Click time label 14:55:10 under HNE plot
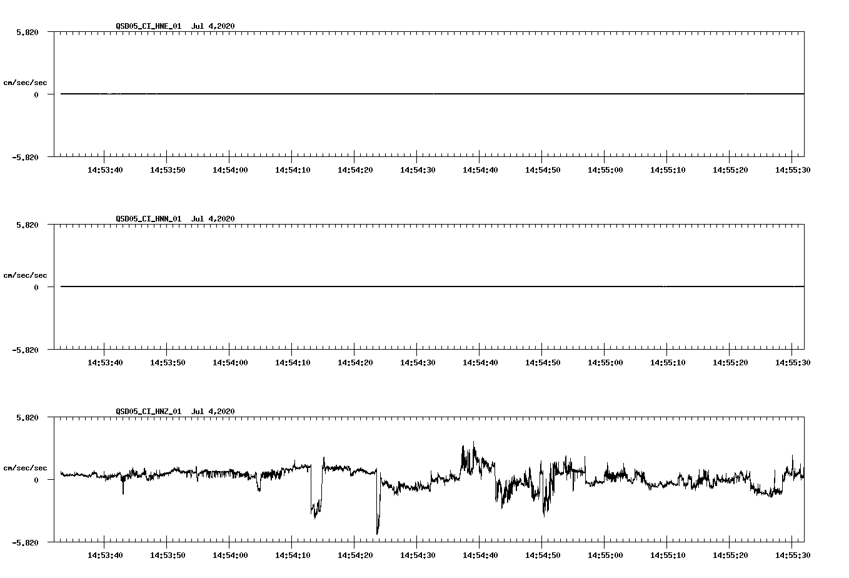The height and width of the screenshot is (578, 849). [x=668, y=170]
